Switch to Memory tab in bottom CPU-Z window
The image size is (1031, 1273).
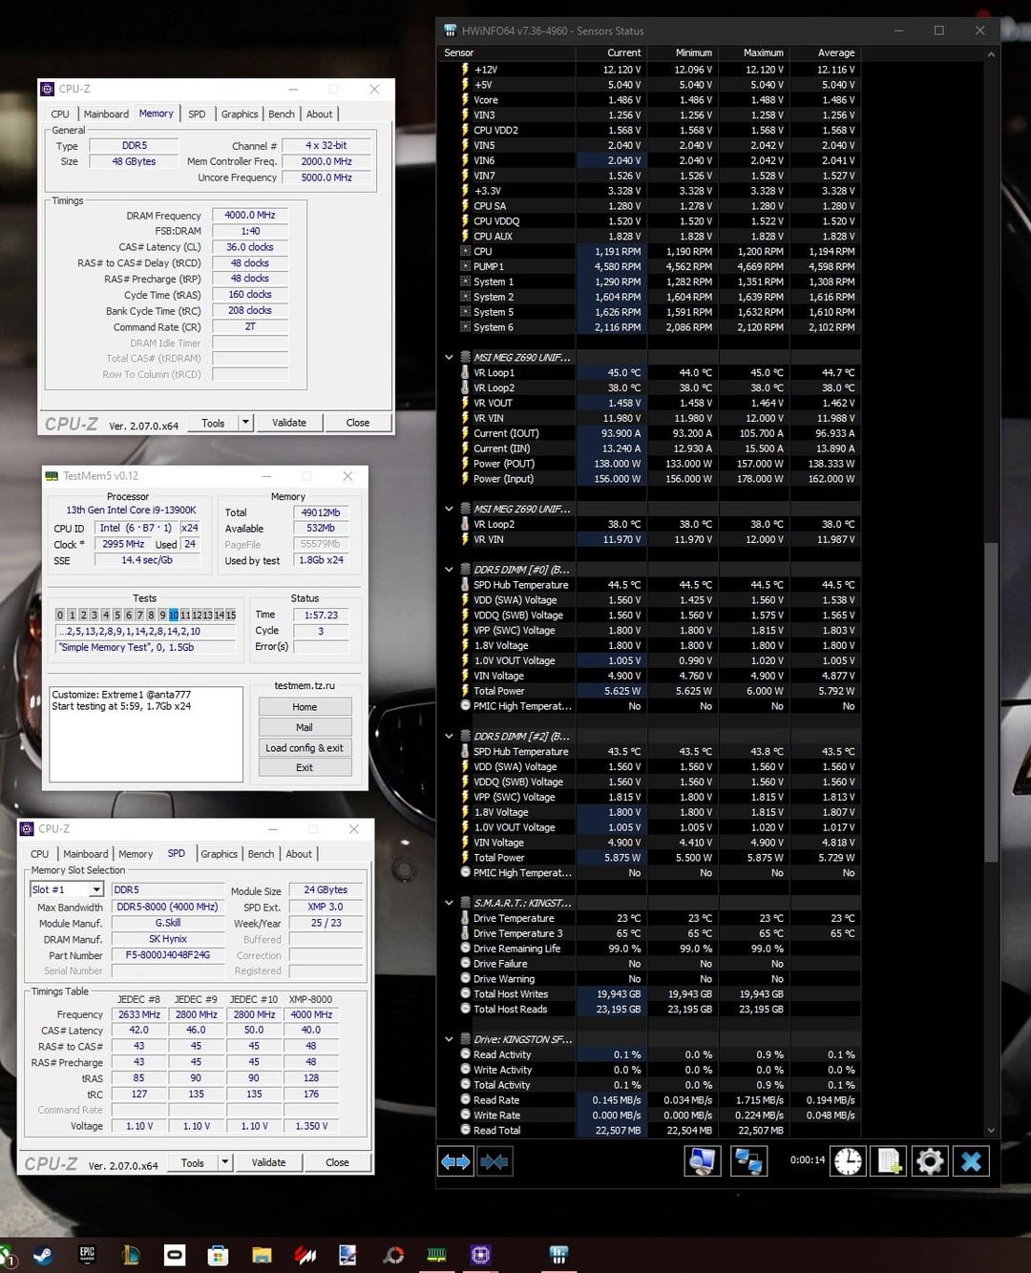pos(136,854)
